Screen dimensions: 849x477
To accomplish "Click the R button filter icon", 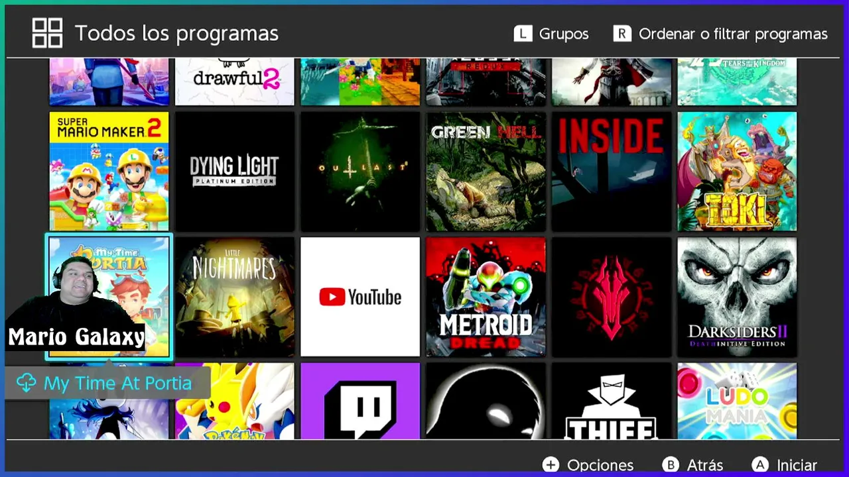I will 622,34.
